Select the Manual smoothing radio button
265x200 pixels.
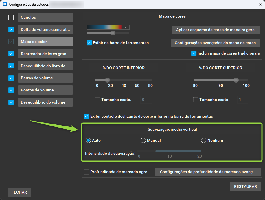[x=143, y=140]
